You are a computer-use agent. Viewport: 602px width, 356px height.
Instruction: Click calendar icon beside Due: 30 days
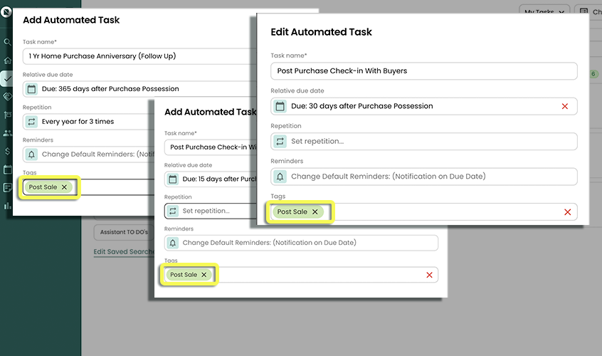tap(280, 106)
